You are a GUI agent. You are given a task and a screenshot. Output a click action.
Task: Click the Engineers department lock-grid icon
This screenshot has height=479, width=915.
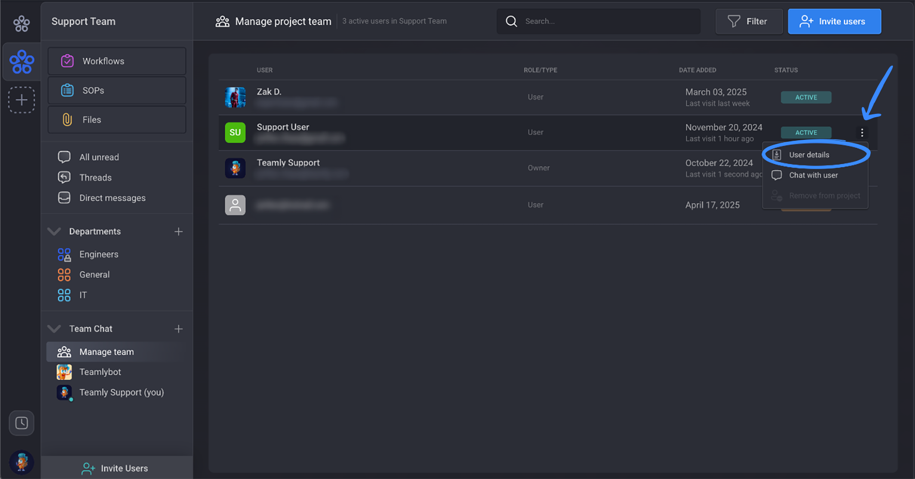coord(64,255)
